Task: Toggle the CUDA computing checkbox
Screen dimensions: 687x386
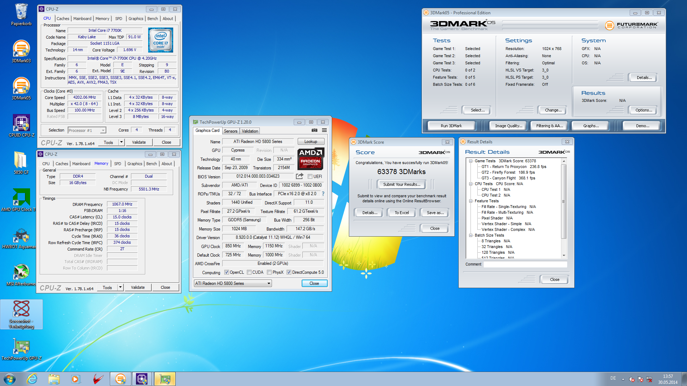Action: (249, 272)
